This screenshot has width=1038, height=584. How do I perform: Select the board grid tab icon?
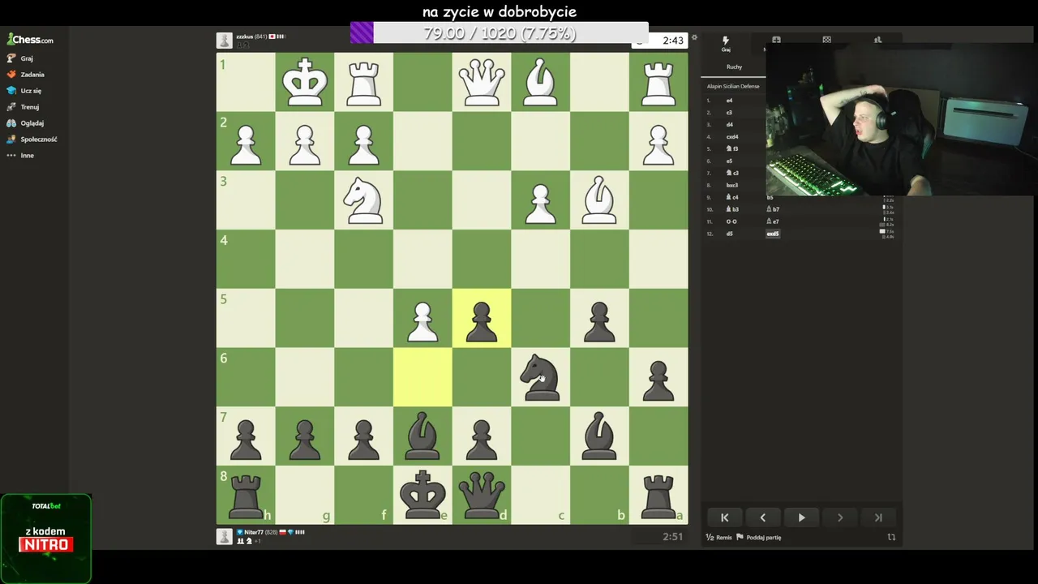click(x=826, y=39)
